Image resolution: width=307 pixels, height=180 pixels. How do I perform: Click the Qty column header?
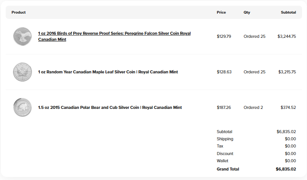coord(247,12)
